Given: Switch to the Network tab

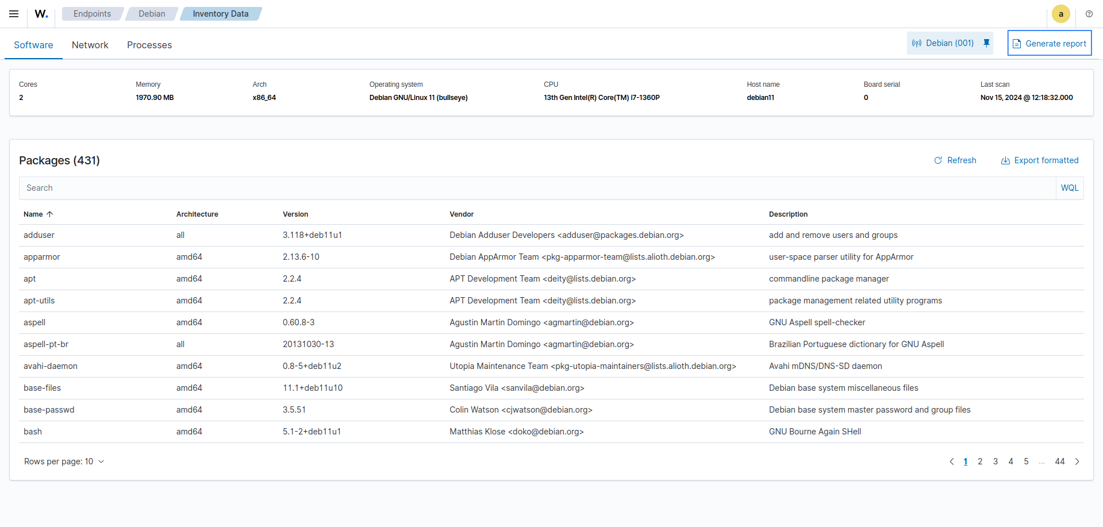Looking at the screenshot, I should (x=90, y=45).
